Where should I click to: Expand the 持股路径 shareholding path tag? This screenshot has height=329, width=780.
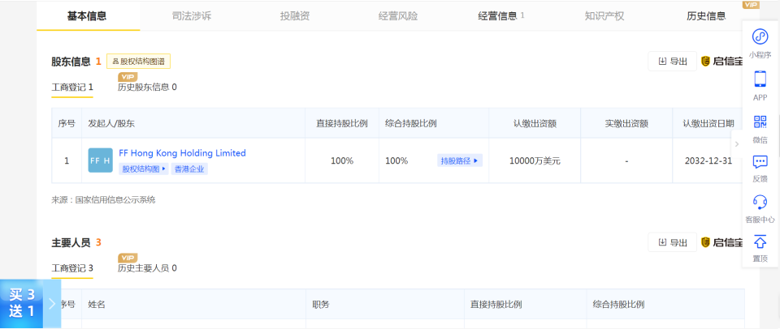460,160
